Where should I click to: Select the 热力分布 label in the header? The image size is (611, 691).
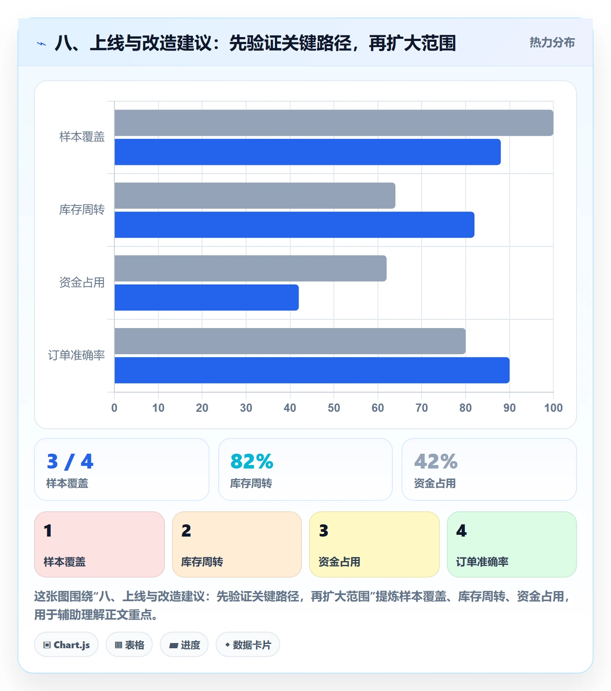pos(552,42)
